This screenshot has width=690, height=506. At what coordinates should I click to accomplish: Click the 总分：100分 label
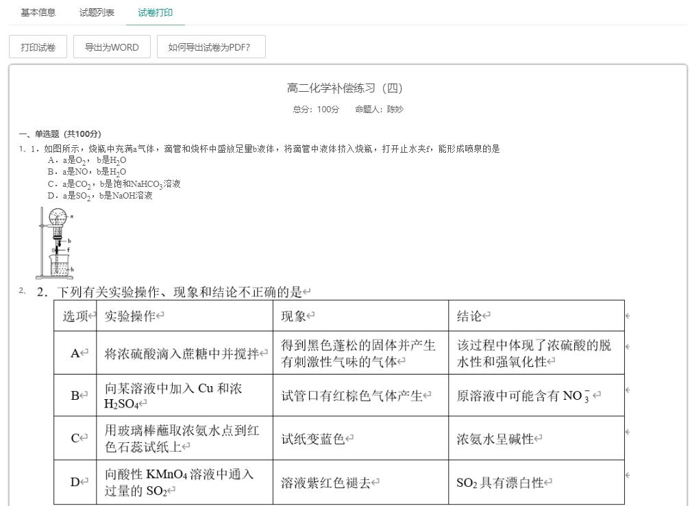316,110
